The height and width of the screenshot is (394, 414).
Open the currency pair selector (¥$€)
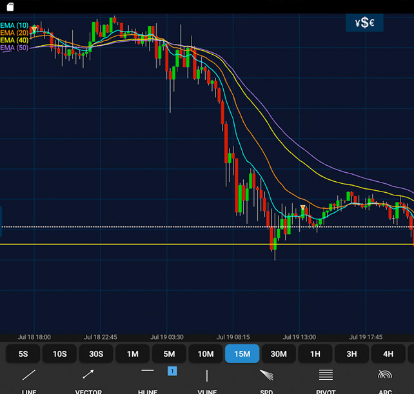(x=364, y=23)
